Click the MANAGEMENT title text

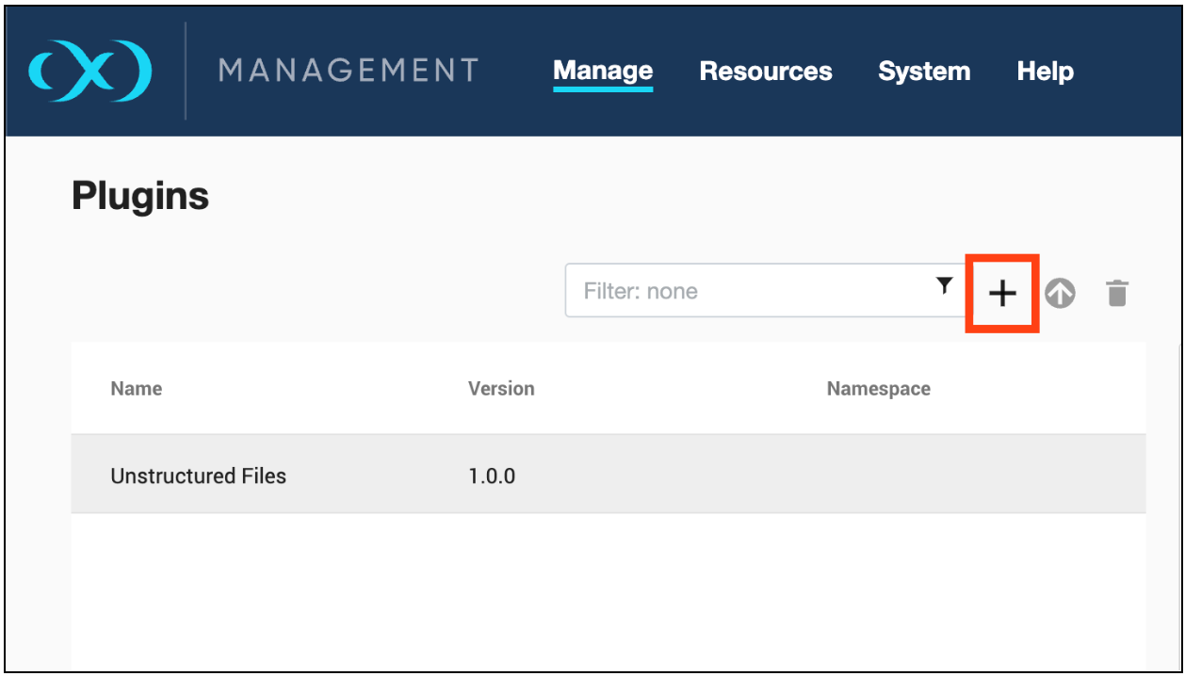click(x=349, y=71)
